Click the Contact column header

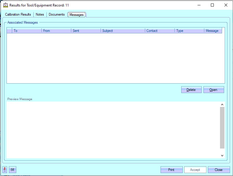click(x=160, y=31)
